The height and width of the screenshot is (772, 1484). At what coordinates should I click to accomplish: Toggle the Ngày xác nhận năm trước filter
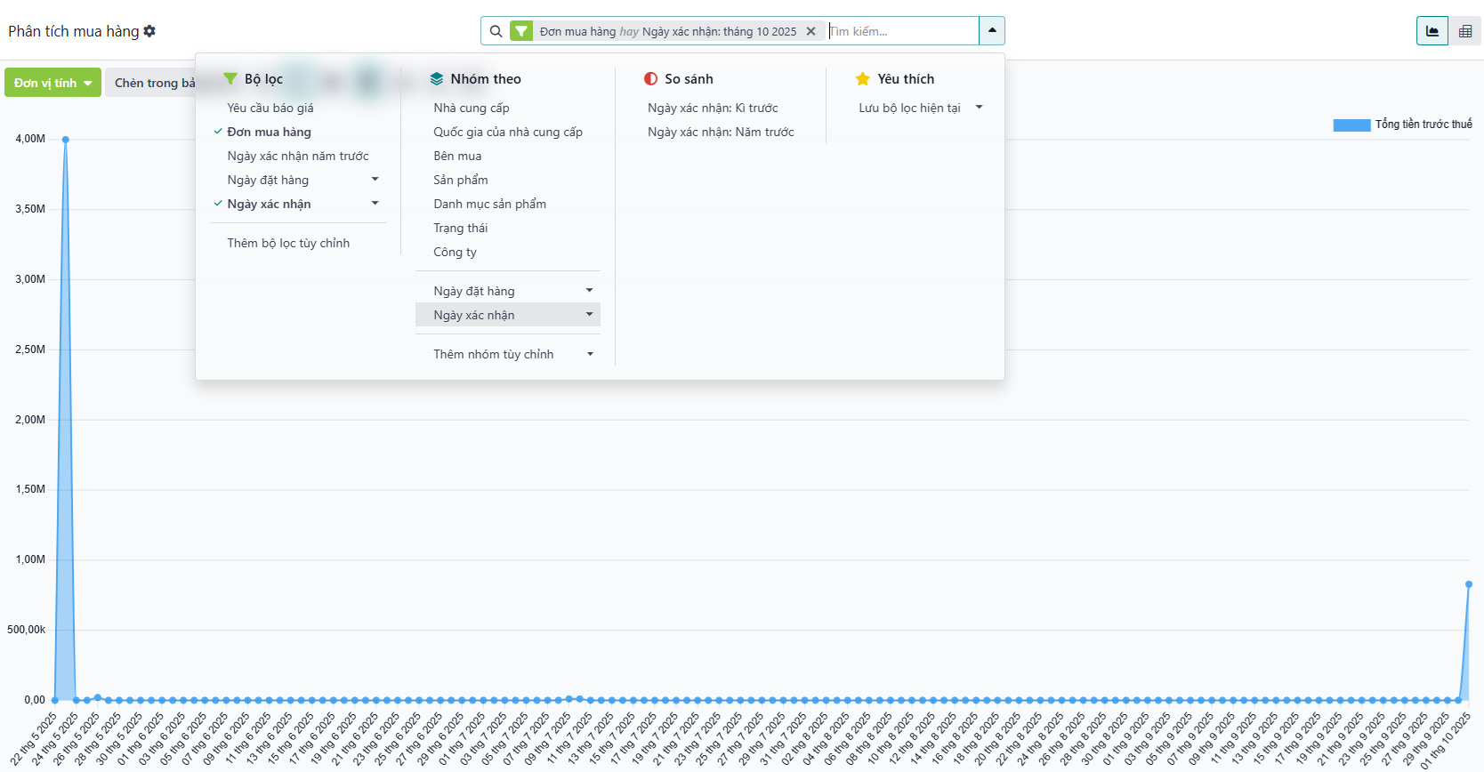pos(297,156)
